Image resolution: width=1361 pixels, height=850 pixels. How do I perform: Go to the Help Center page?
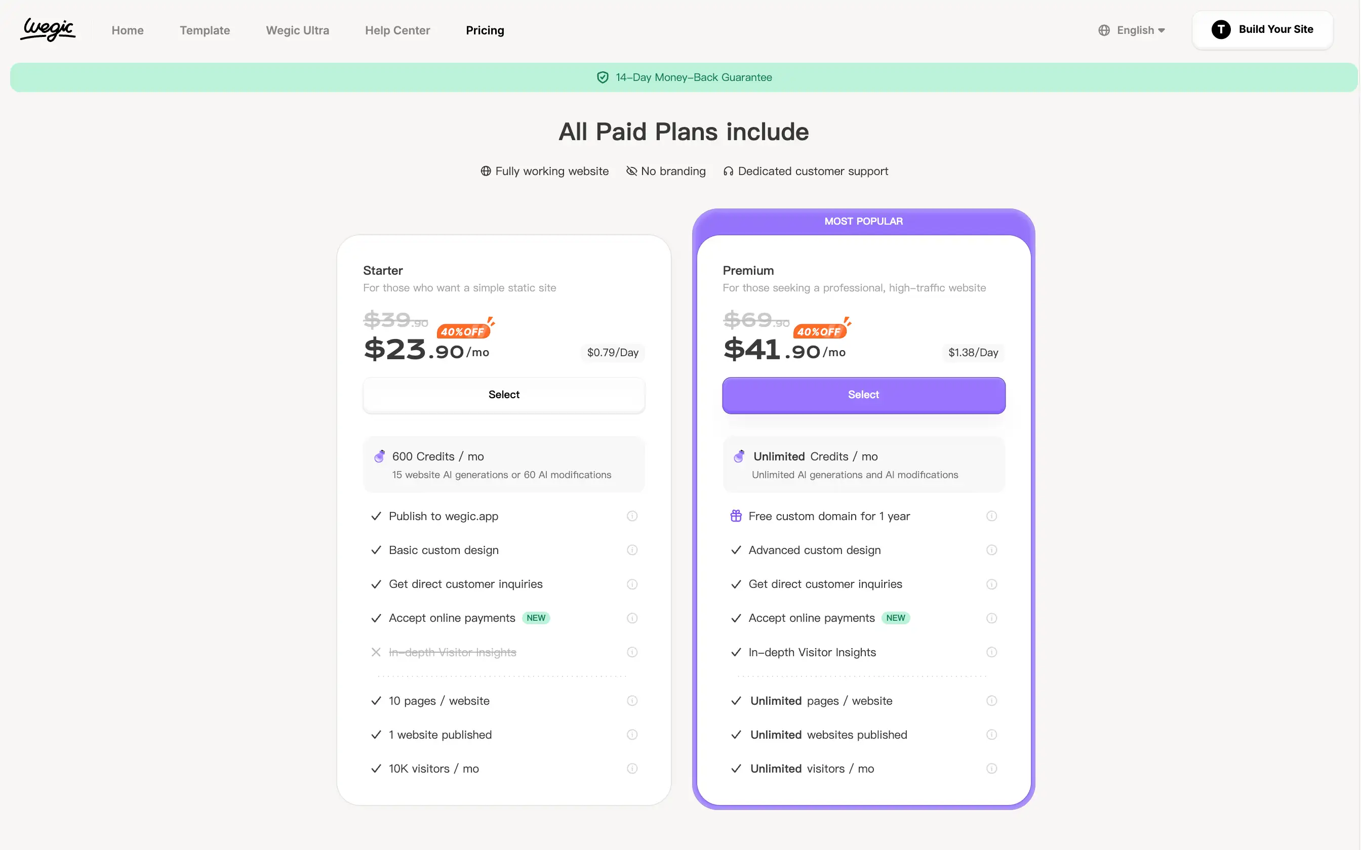(x=397, y=30)
